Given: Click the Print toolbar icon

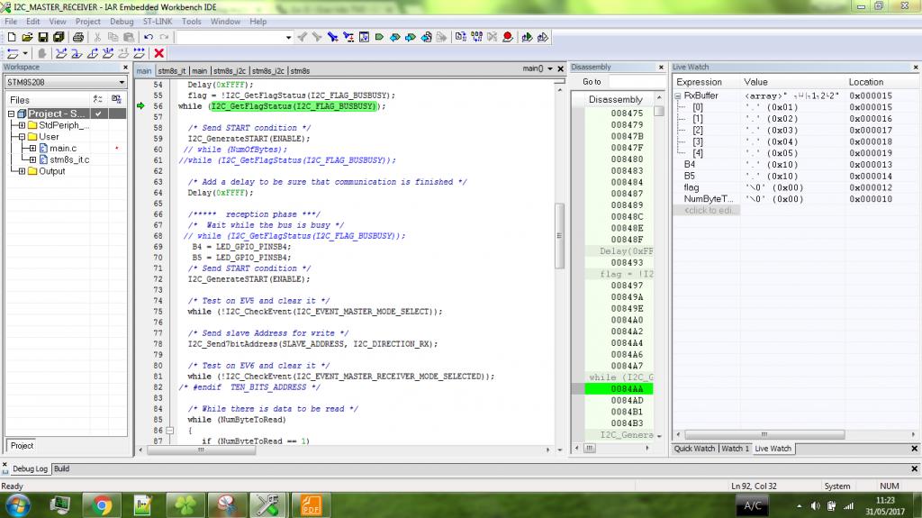Looking at the screenshot, I should coord(78,37).
